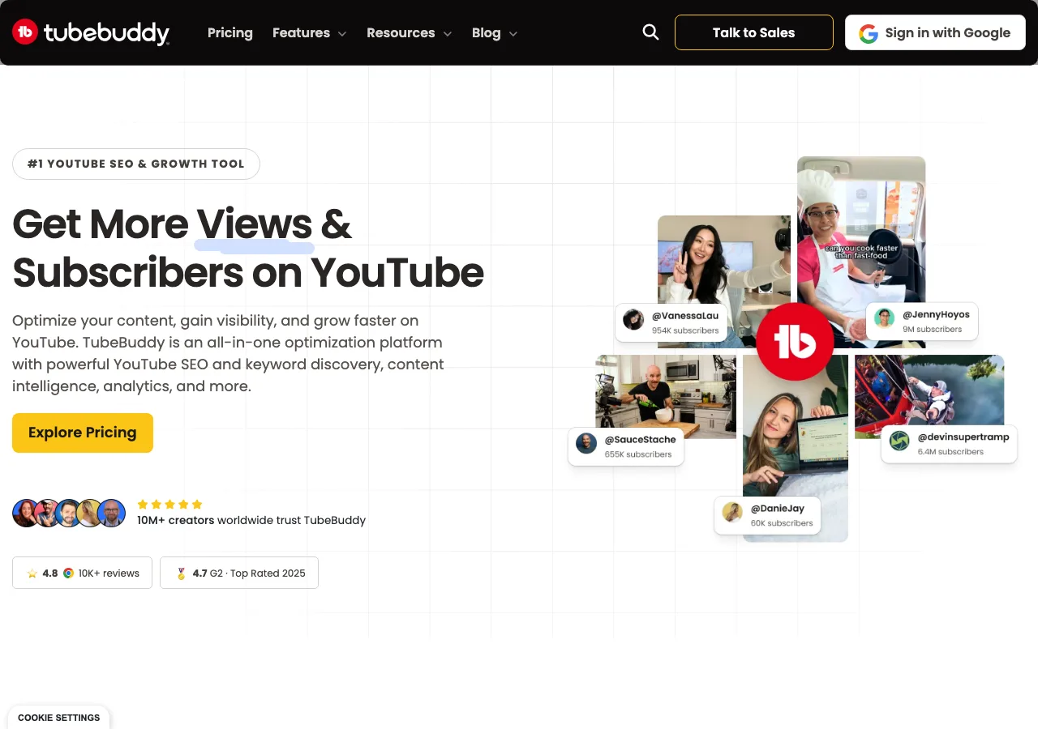Click the yellow star beside 4.8
The width and height of the screenshot is (1038, 729).
pyautogui.click(x=32, y=573)
